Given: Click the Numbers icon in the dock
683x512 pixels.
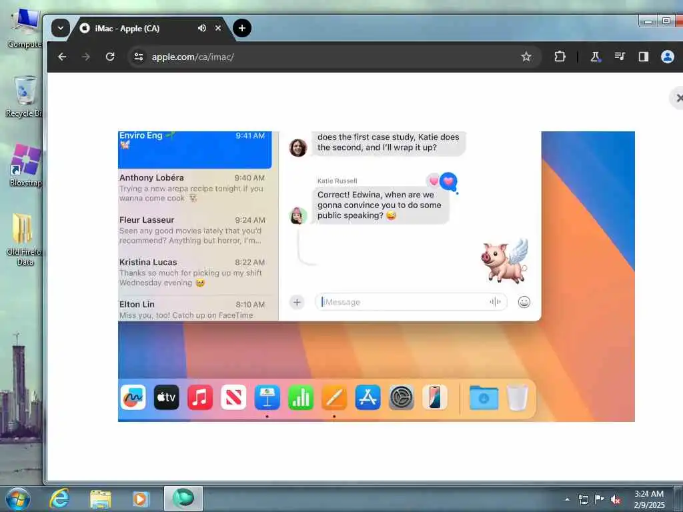Looking at the screenshot, I should tap(301, 397).
